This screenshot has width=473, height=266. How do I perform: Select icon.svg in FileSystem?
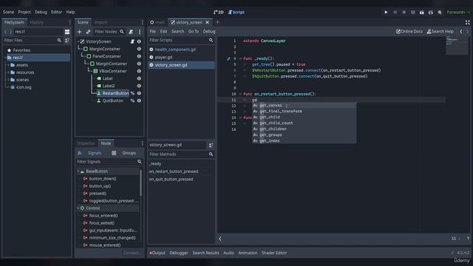(x=24, y=87)
